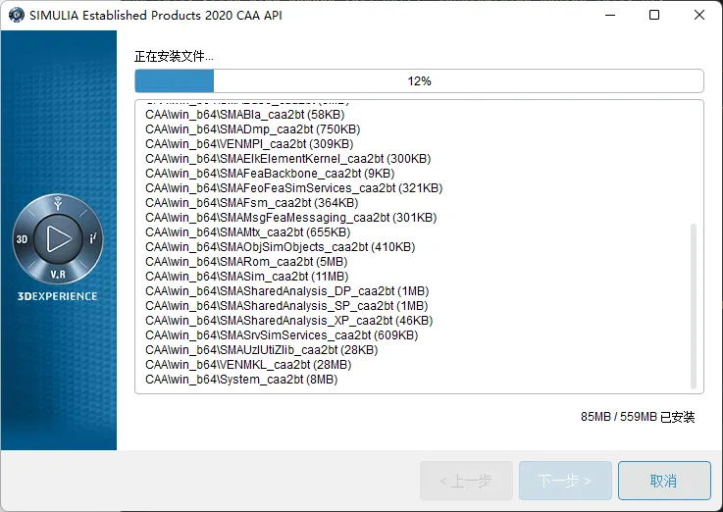
Task: Select the SMASim_caa2bt (11MB) entry
Action: [x=246, y=277]
